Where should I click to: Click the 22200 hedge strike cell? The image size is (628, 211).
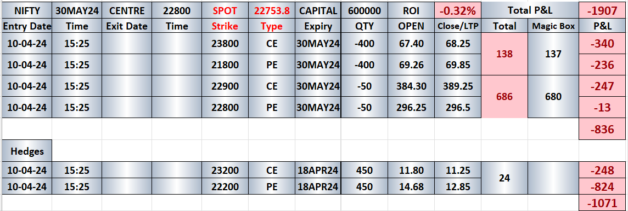tap(225, 186)
